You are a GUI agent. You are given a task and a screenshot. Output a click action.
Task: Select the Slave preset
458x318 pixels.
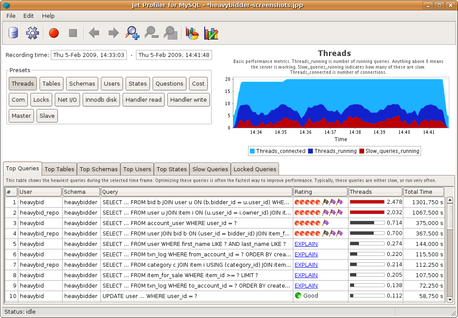(x=47, y=116)
